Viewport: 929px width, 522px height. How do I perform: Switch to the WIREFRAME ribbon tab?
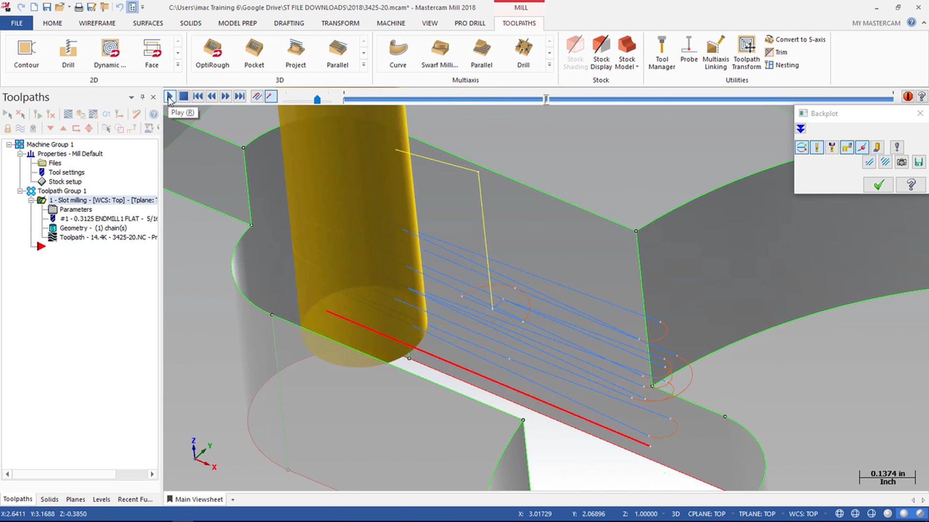click(x=97, y=23)
